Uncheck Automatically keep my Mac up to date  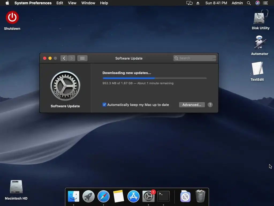pos(104,105)
